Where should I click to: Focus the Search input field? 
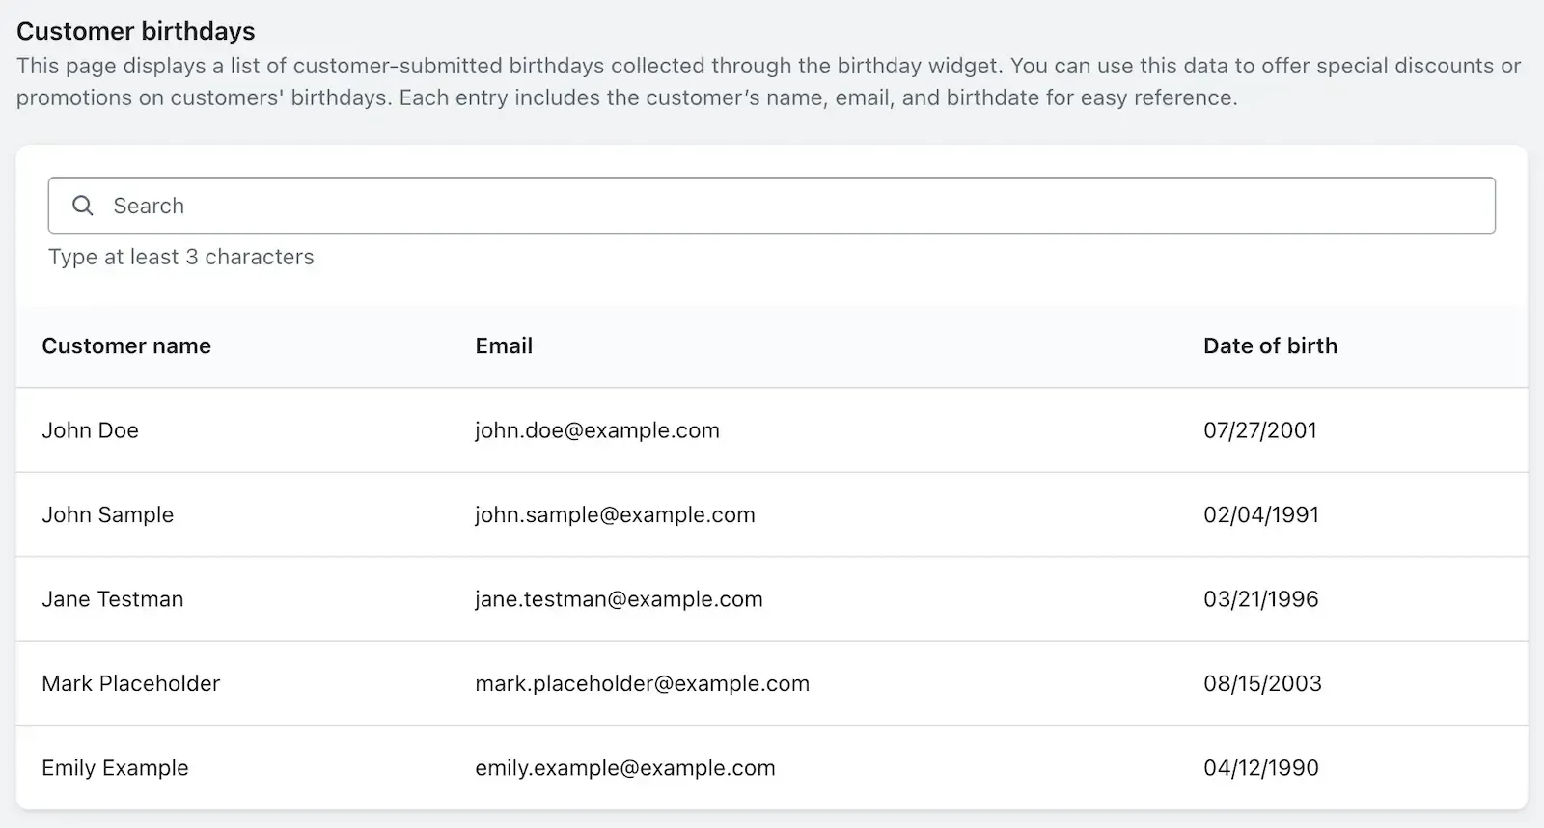click(772, 206)
